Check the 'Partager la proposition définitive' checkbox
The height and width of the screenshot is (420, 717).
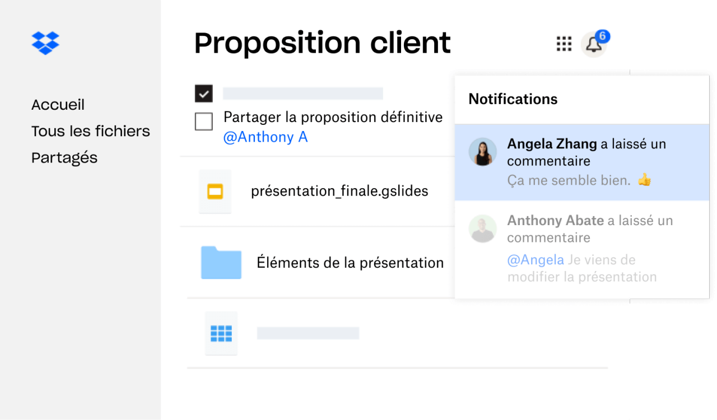pos(203,122)
